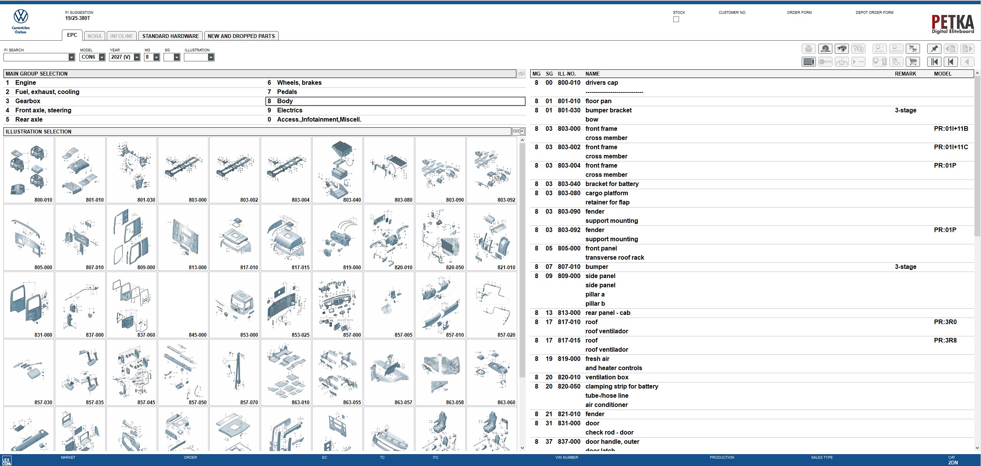Open the NEW AND DROPPED PARTS tab

[x=241, y=36]
